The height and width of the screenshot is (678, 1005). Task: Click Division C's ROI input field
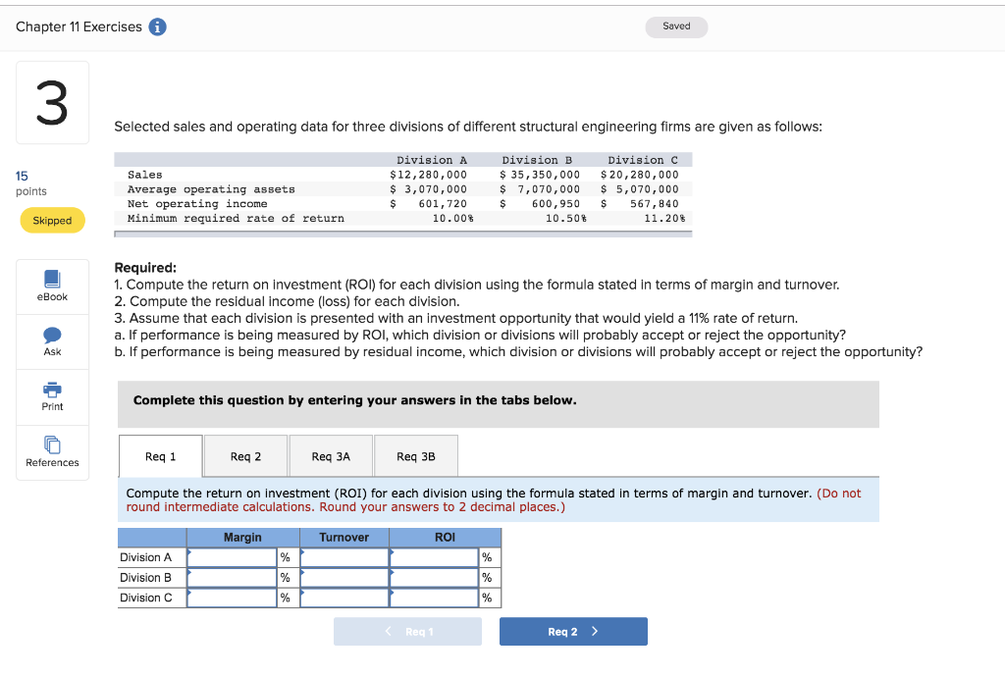[434, 598]
